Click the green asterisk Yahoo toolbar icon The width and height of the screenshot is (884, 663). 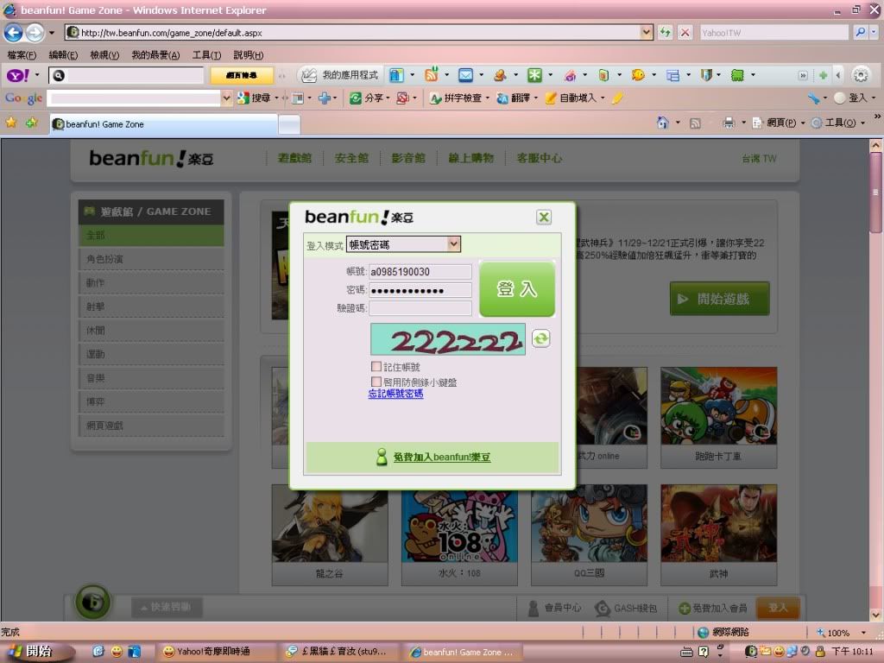click(534, 75)
